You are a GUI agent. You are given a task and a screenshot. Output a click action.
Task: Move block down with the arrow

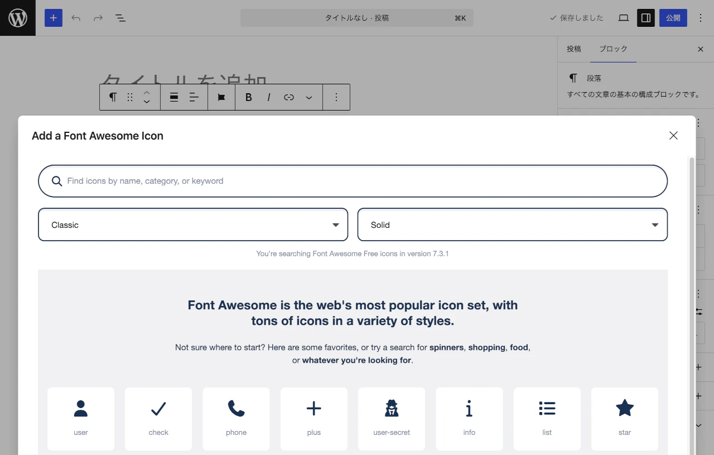tap(147, 102)
